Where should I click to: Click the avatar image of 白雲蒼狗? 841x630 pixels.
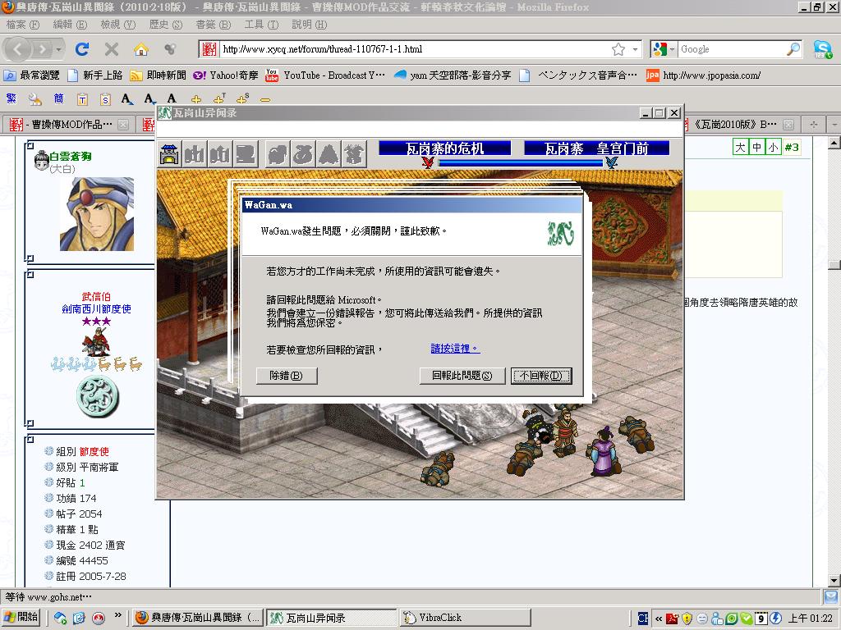pos(97,214)
